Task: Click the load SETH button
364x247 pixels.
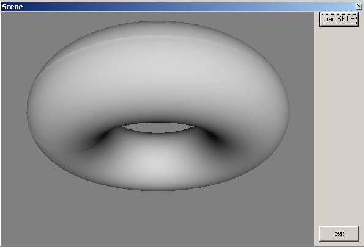Action: point(339,19)
